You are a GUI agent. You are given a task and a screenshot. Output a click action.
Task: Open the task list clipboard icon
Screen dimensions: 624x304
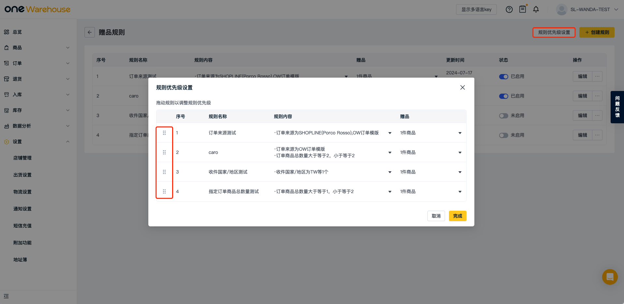pos(522,9)
